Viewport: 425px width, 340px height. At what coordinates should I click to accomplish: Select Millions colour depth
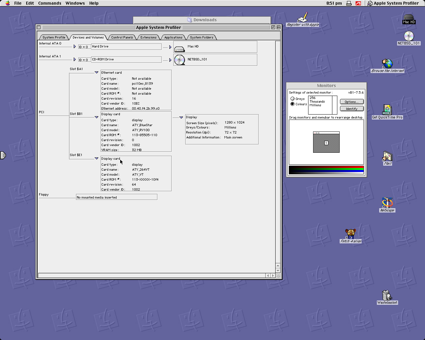(316, 105)
